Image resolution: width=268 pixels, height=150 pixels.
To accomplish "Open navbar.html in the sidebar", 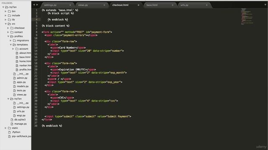I will click(25, 65).
